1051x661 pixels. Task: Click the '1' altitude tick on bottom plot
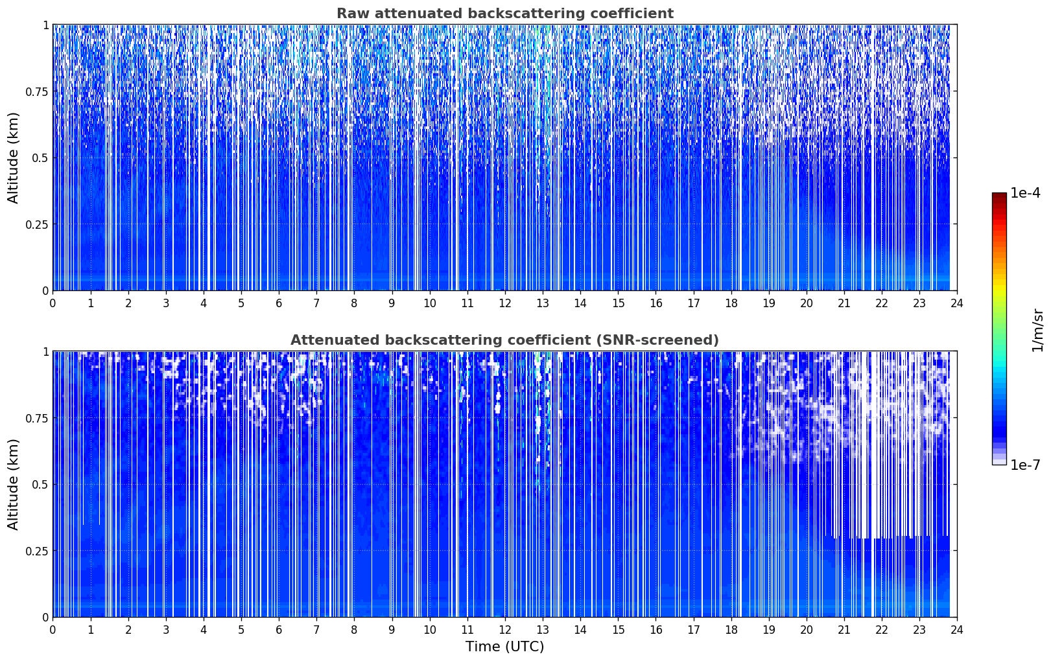coord(45,352)
